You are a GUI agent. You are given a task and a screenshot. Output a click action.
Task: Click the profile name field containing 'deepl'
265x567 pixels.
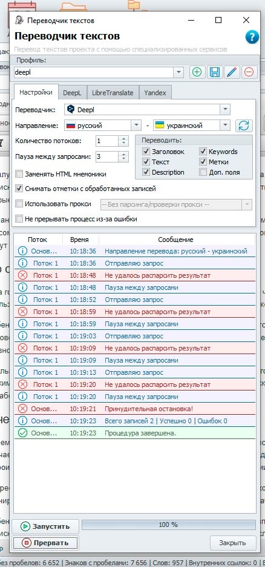94,72
